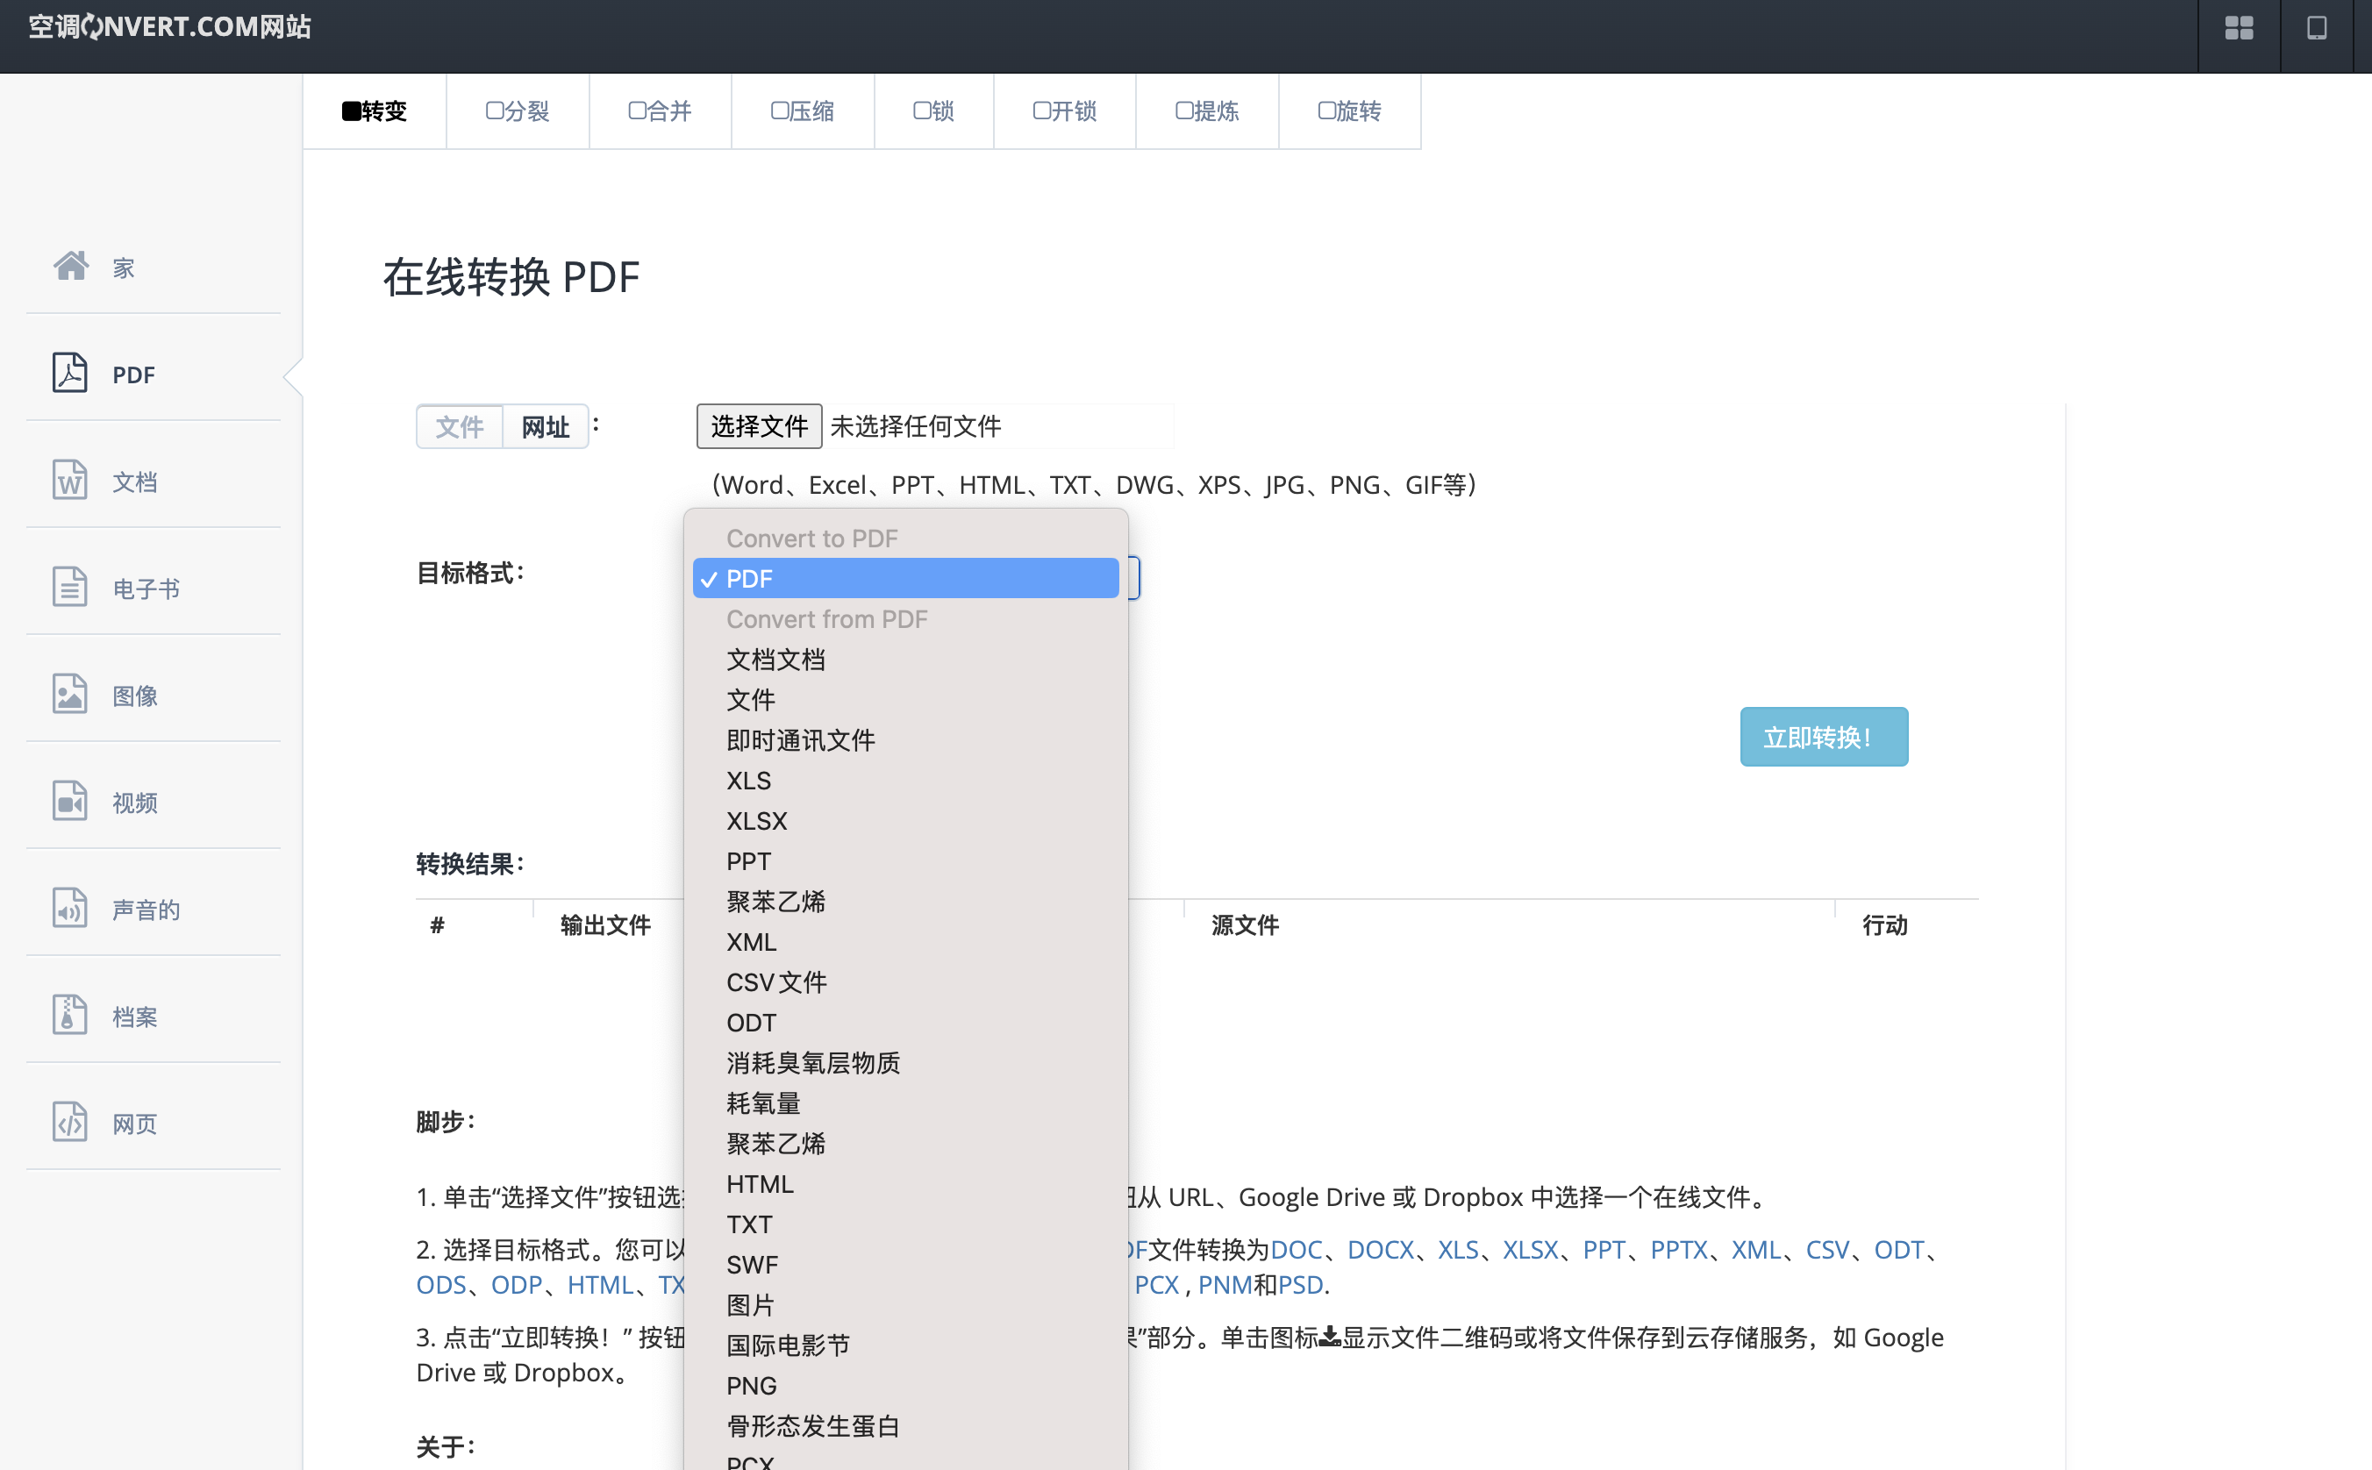Open the webpage code icon 网页
This screenshot has width=2372, height=1470.
(70, 1122)
